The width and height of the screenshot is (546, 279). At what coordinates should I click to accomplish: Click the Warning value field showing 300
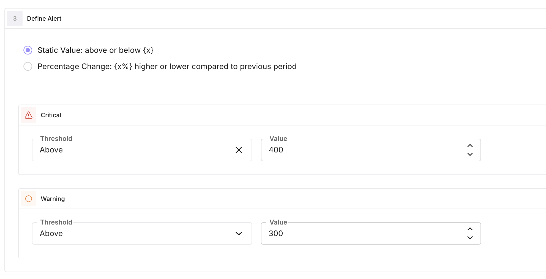358,234
